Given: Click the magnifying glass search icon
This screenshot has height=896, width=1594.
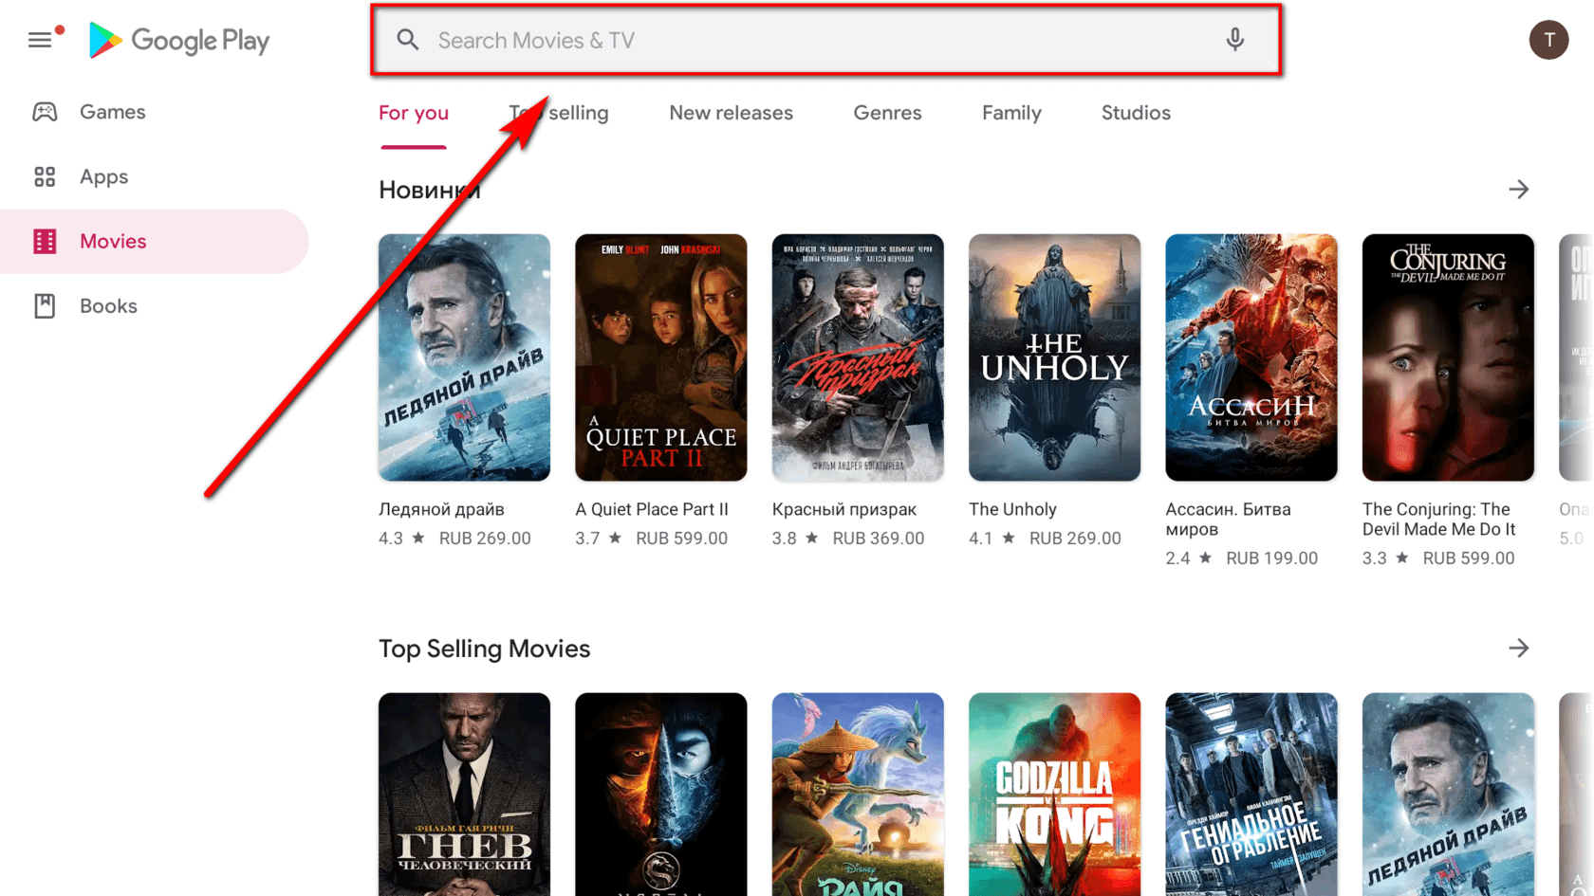Looking at the screenshot, I should click(408, 40).
